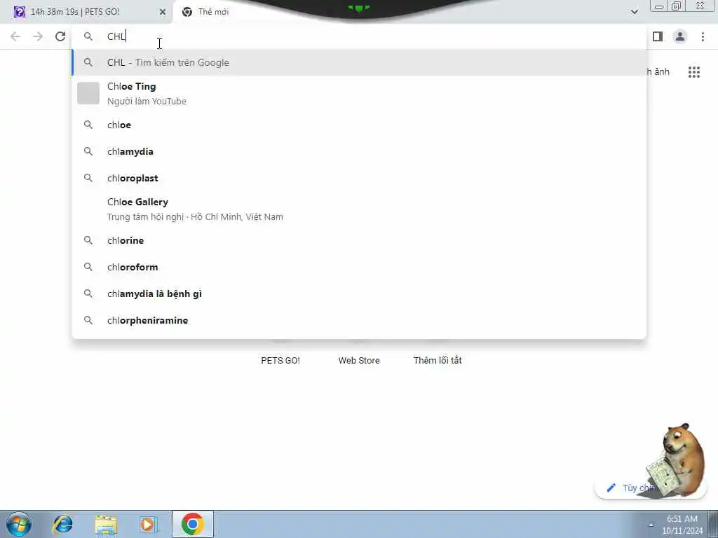The height and width of the screenshot is (538, 718).
Task: Choose the Chloe Ting suggestion
Action: point(359,93)
